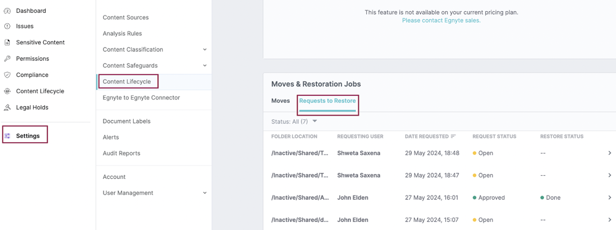Open the Compliance page
The width and height of the screenshot is (616, 230).
32,75
